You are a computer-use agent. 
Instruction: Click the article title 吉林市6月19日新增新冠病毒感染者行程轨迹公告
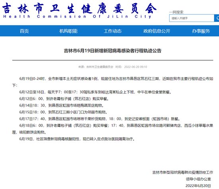pyautogui.click(x=113, y=51)
